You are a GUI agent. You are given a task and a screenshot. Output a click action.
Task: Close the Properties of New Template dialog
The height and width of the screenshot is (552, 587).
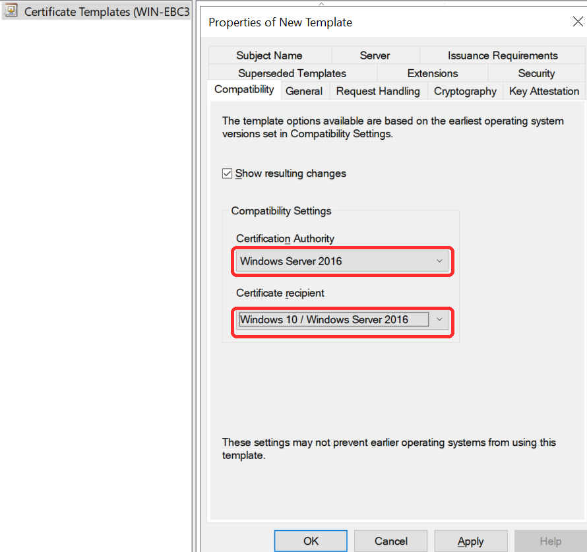coord(578,22)
